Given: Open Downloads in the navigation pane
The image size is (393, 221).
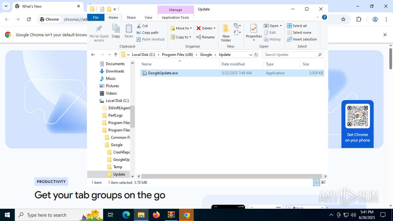Looking at the screenshot, I should [115, 71].
